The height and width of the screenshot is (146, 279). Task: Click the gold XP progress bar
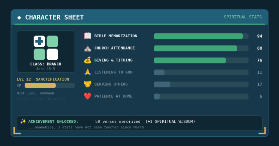50,85
